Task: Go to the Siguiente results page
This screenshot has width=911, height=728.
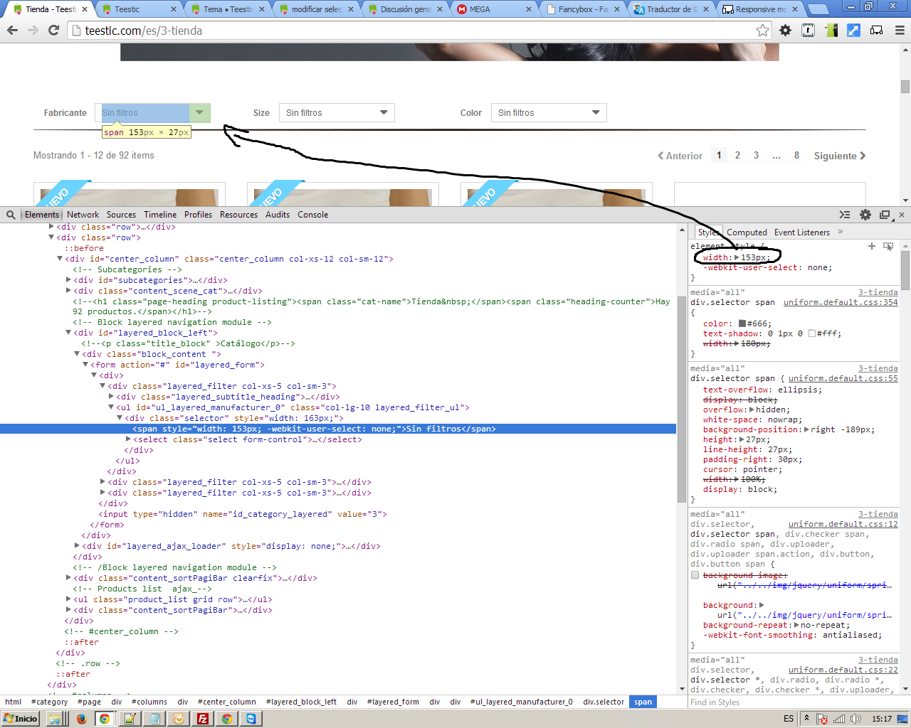Action: pos(840,156)
